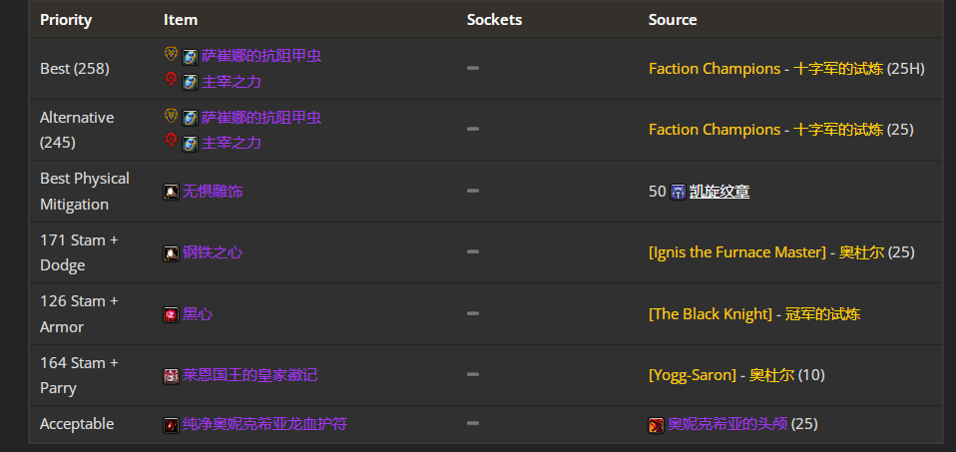Click the 莱恩国王的皇家徽记 item icon
Screen dimensions: 956x452
click(172, 376)
